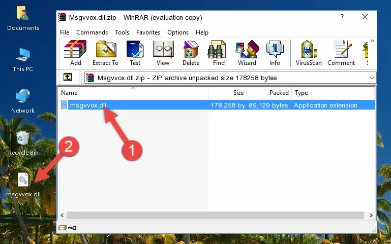Viewport: 391px width, 244px height.
Task: Sort by Name column header
Action: tap(133, 93)
